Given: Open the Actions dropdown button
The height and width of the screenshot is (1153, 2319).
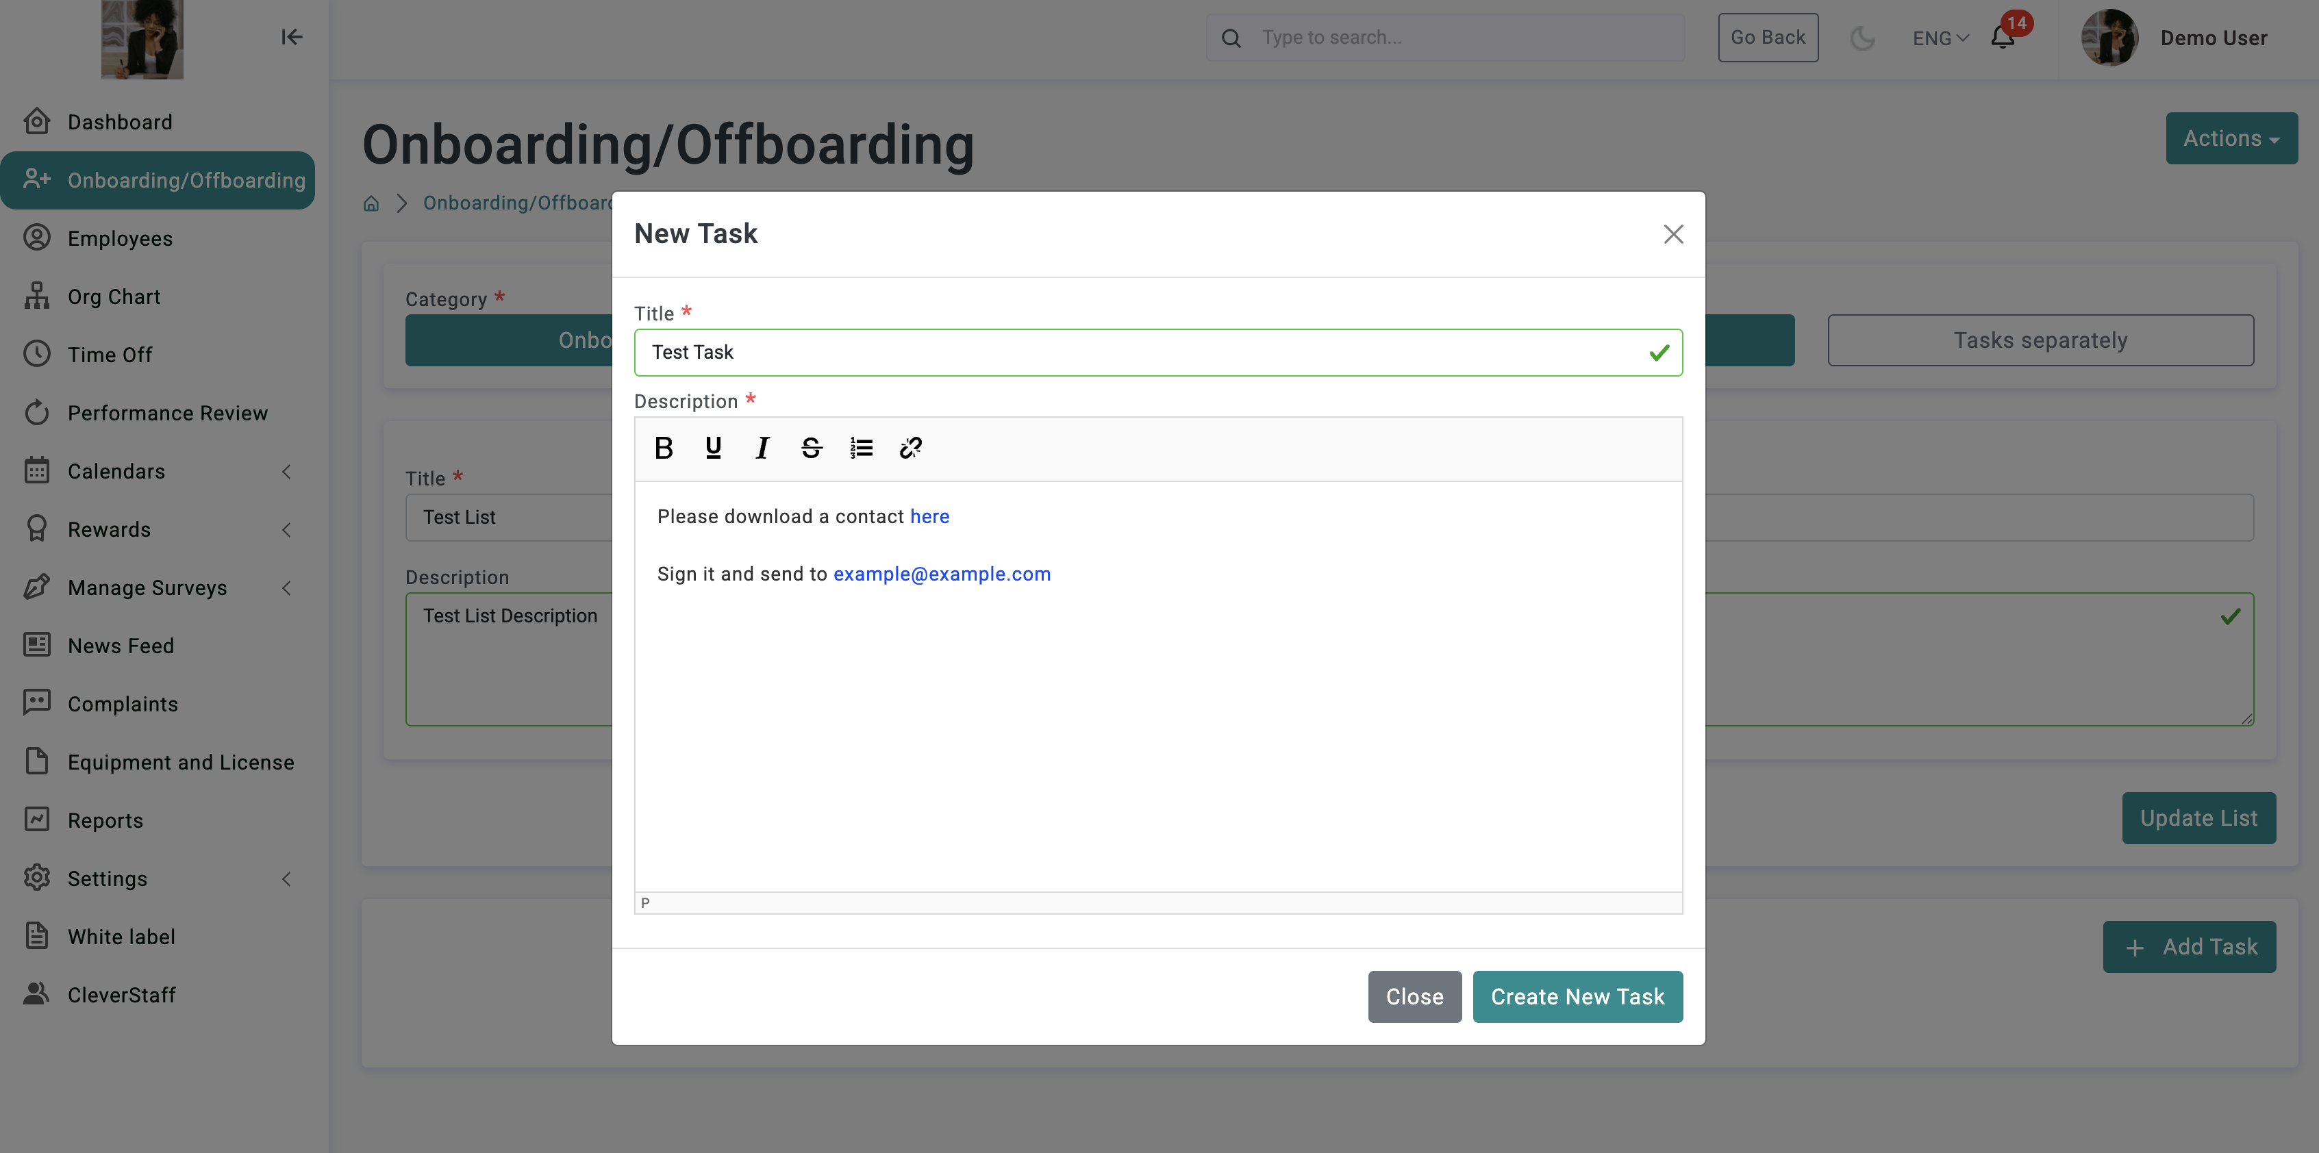Looking at the screenshot, I should pyautogui.click(x=2231, y=138).
